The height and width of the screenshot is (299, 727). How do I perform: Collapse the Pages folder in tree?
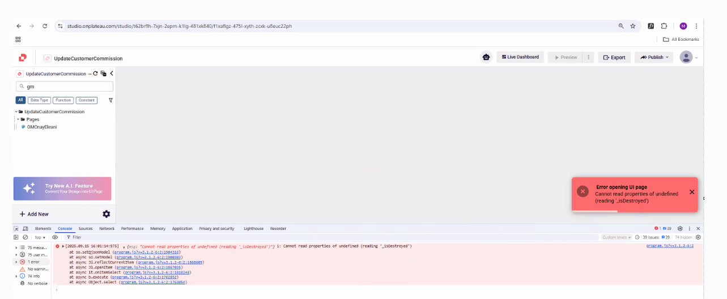[x=18, y=119]
